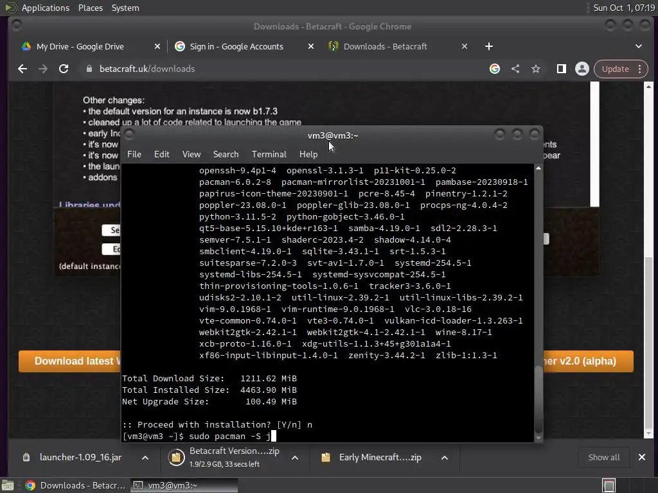The height and width of the screenshot is (493, 658).
Task: Click Chrome forward navigation arrow
Action: pyautogui.click(x=43, y=69)
